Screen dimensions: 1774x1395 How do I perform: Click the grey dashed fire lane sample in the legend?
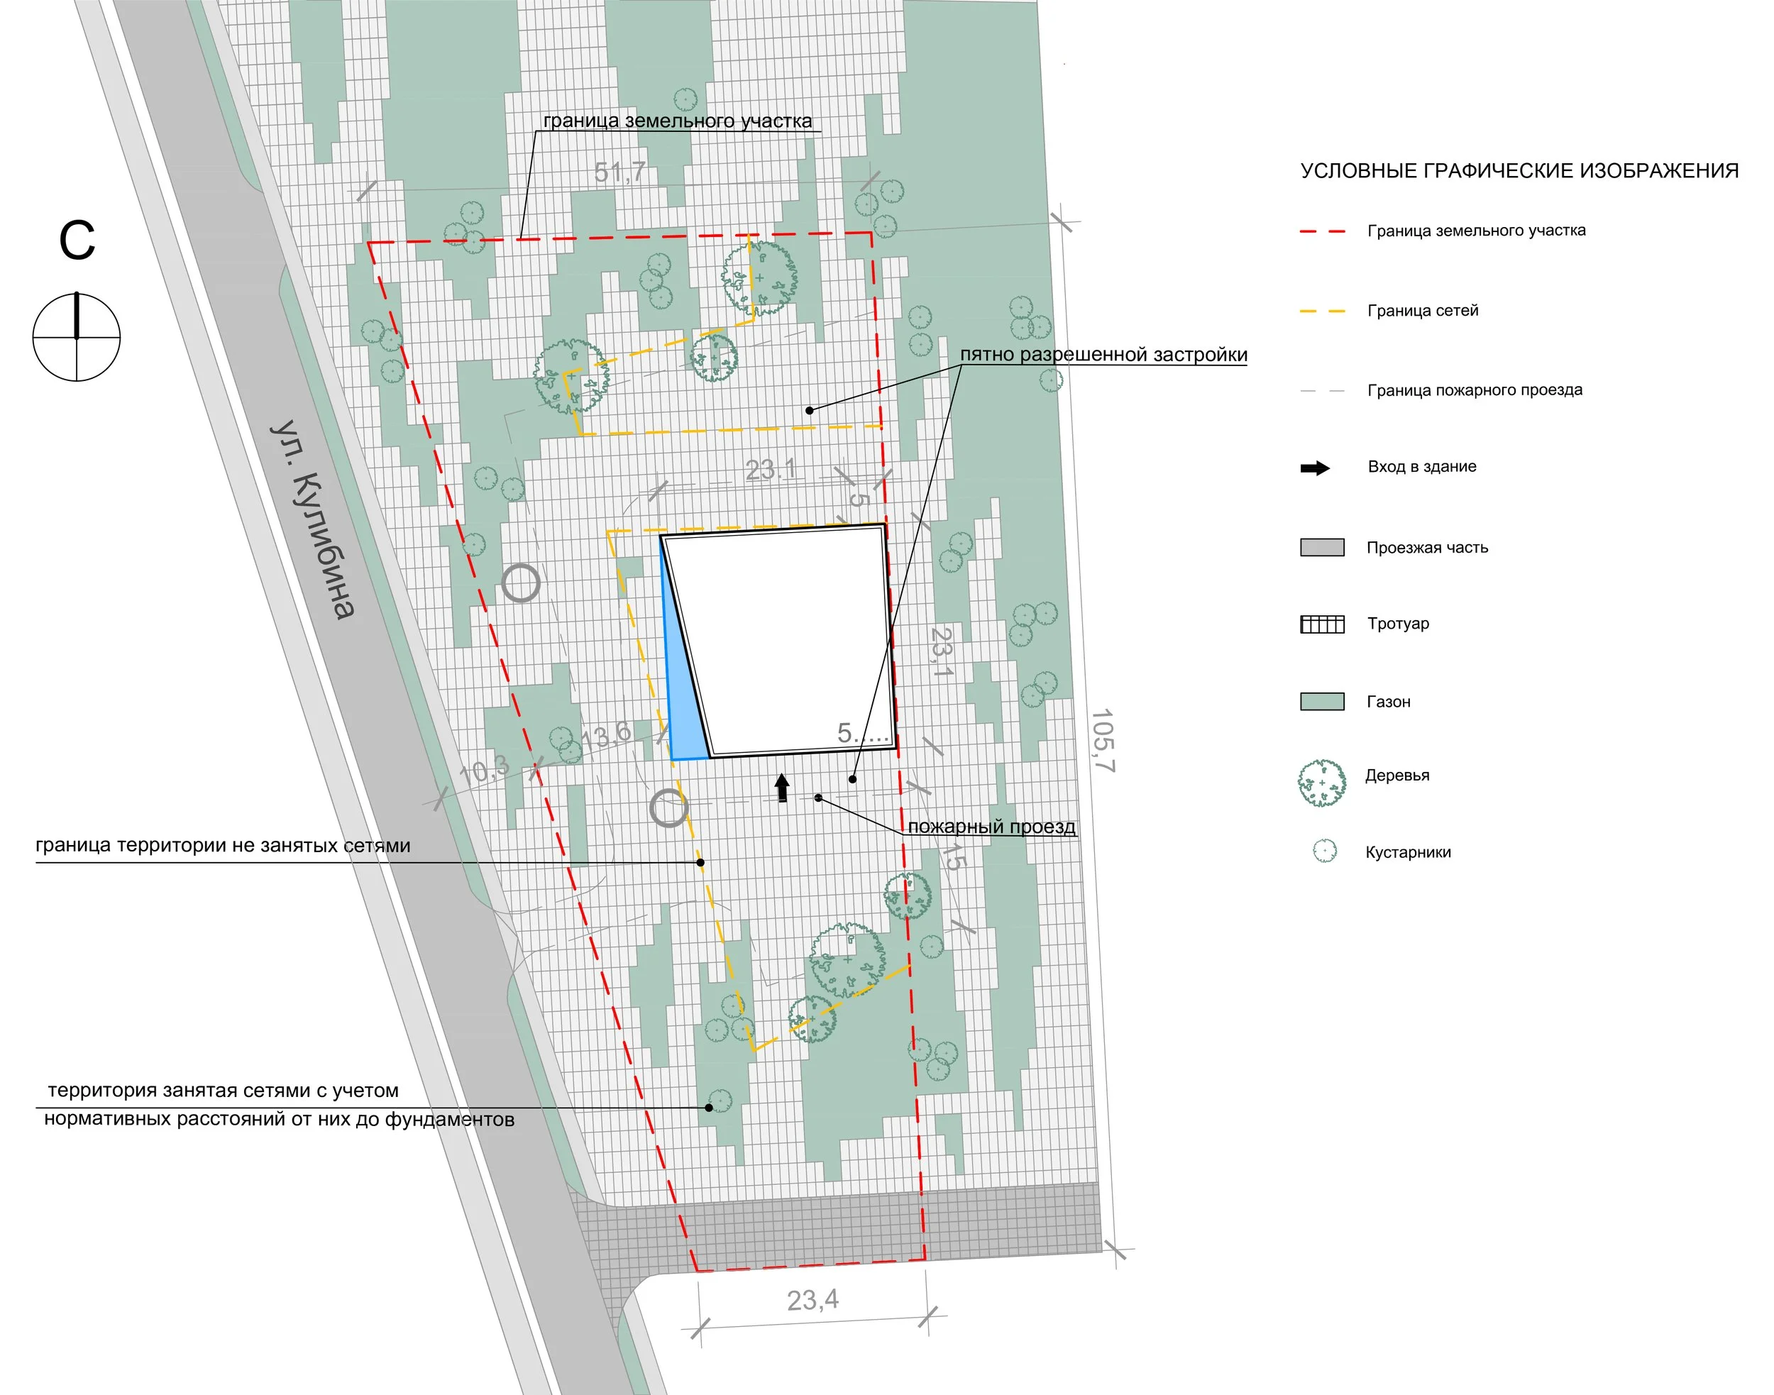click(x=1322, y=391)
